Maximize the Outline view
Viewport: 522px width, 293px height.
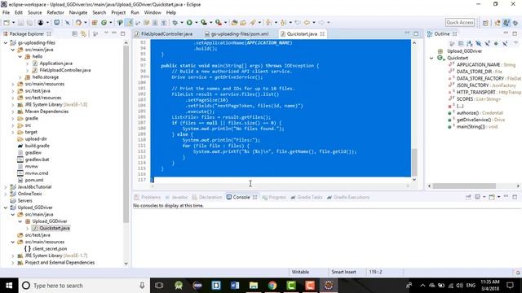tap(515, 33)
